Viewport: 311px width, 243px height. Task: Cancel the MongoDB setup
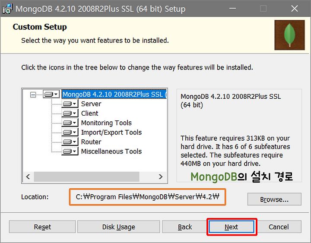pos(279,227)
